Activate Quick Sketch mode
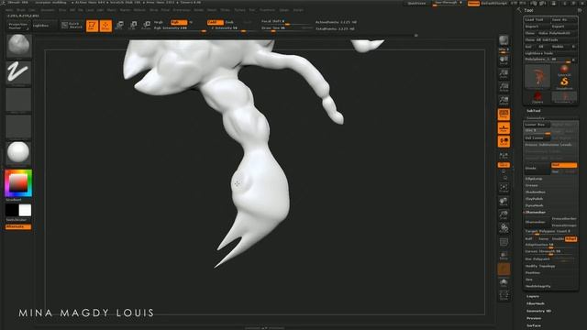The image size is (587, 330). 72,26
